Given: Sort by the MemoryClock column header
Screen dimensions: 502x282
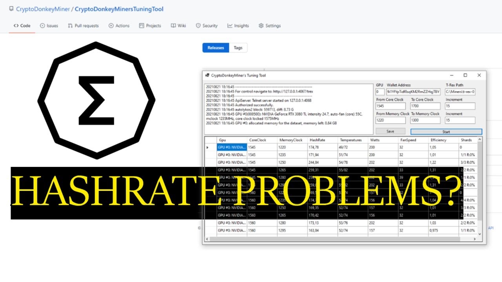Looking at the screenshot, I should coord(292,140).
